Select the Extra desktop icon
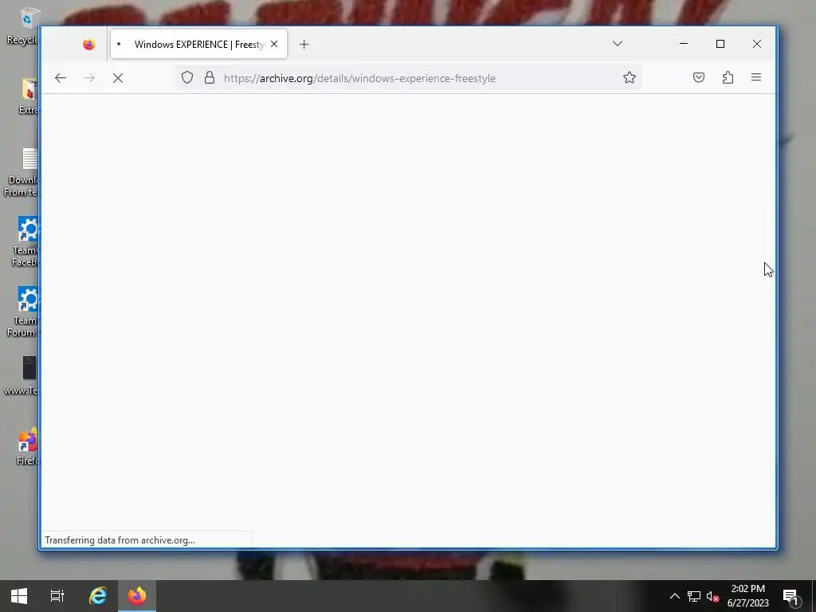Screen dimensions: 816x612 (x=28, y=96)
